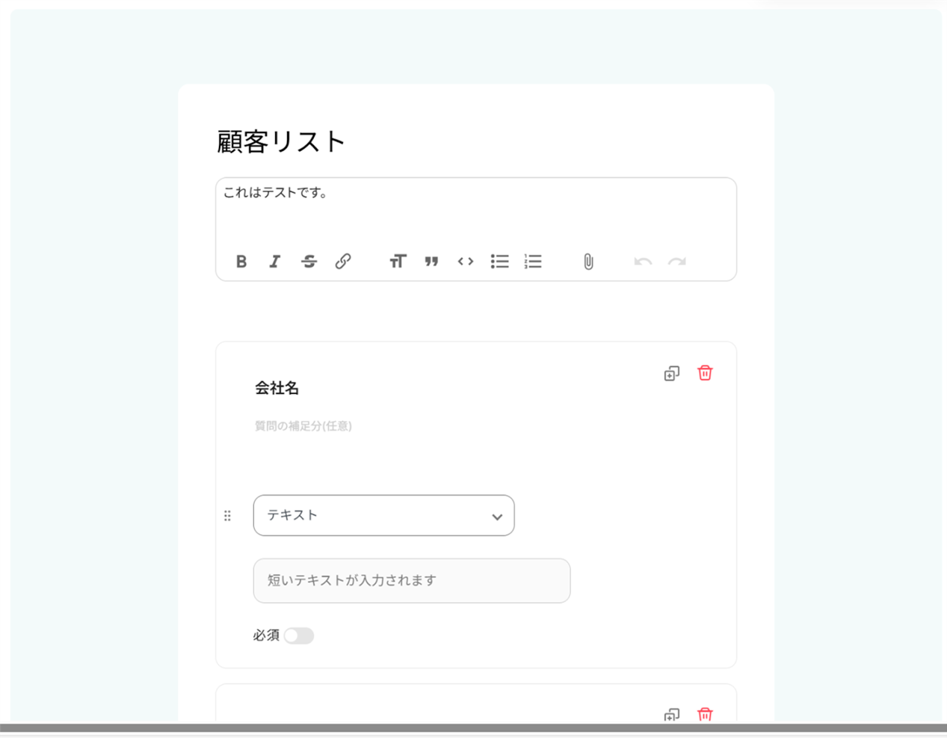Duplicate the 会社名 question
947x738 pixels.
pyautogui.click(x=672, y=373)
